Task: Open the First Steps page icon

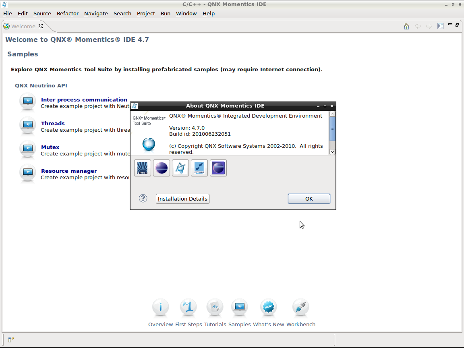Action: (188, 308)
